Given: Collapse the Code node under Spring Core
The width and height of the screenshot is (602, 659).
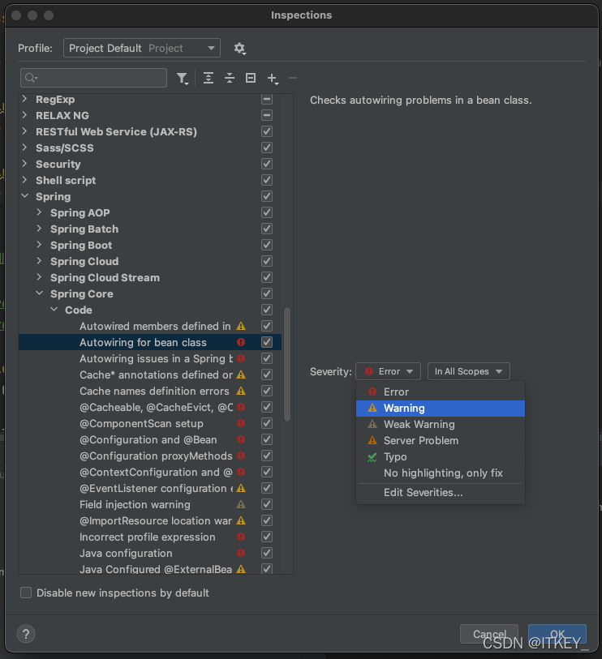Looking at the screenshot, I should point(54,310).
